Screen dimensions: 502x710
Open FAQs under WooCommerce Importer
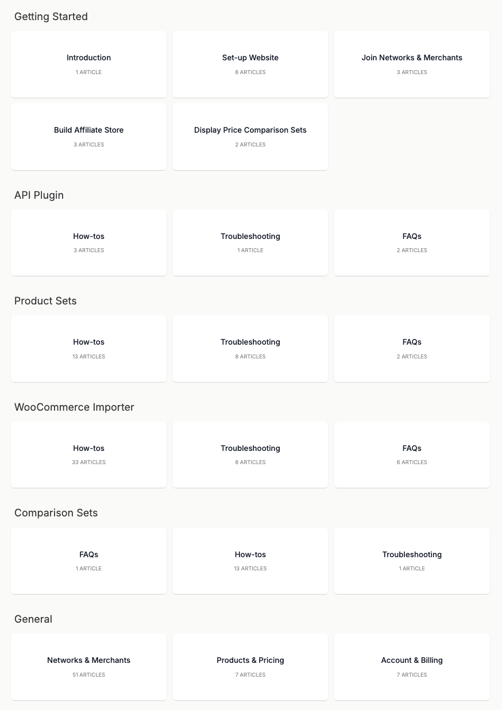pyautogui.click(x=412, y=454)
